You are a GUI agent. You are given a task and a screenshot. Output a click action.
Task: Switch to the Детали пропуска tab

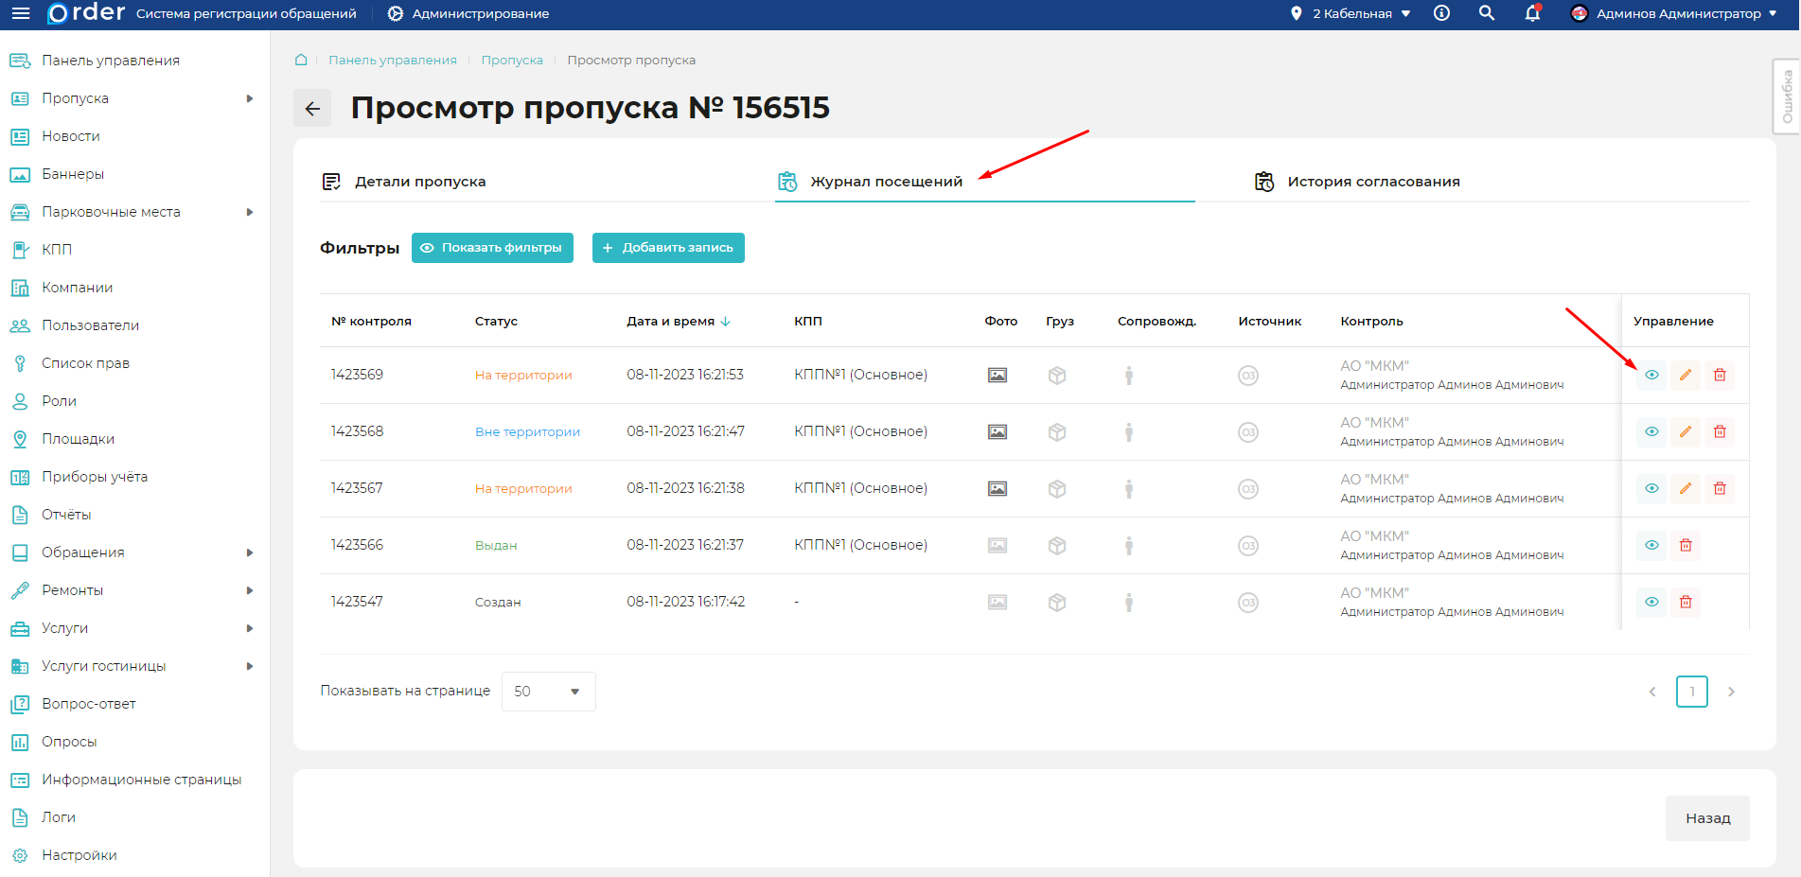coord(419,182)
